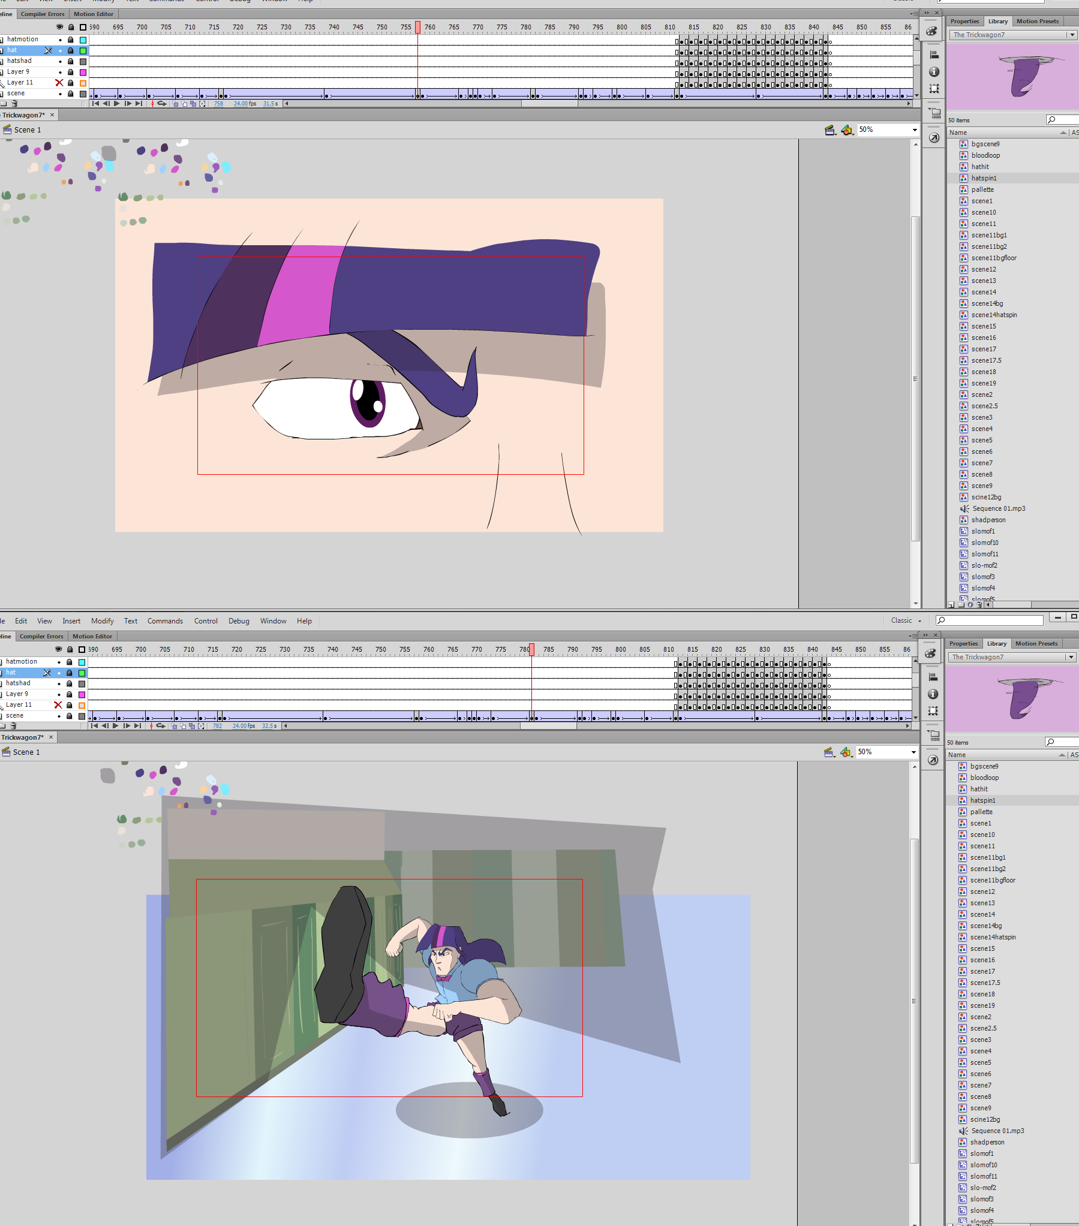The image size is (1079, 1226).
Task: Go to first frame in the upper timeline
Action: click(95, 104)
